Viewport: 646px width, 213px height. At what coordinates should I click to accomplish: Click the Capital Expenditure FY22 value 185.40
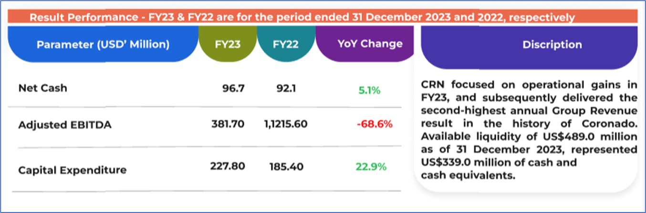click(286, 166)
